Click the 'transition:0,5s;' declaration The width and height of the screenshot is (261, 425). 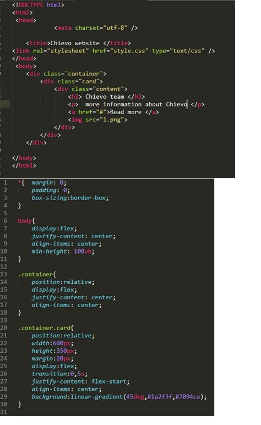click(59, 374)
